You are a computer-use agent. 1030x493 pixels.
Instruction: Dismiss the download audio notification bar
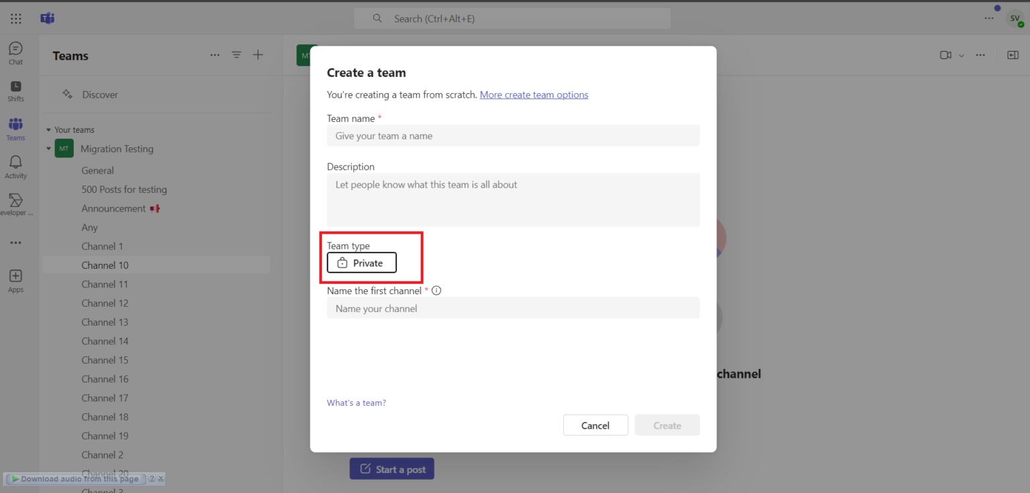(160, 478)
